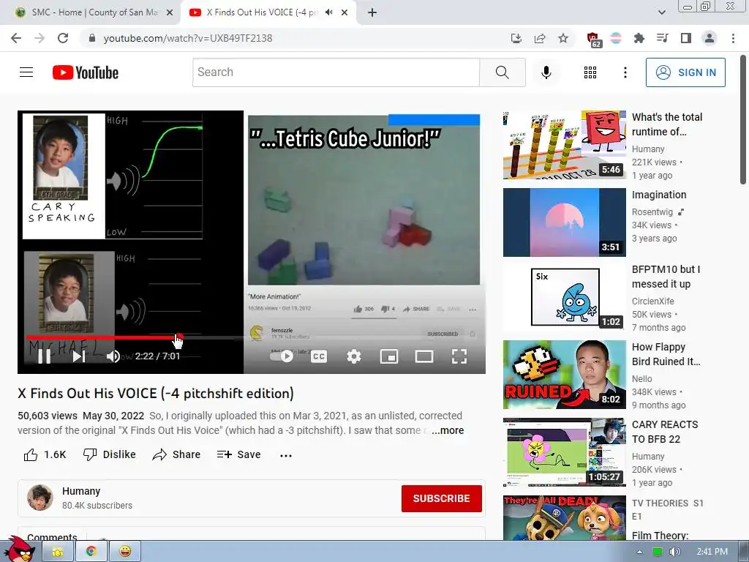Expand the description with ...more
Viewport: 749px width, 562px height.
[448, 430]
